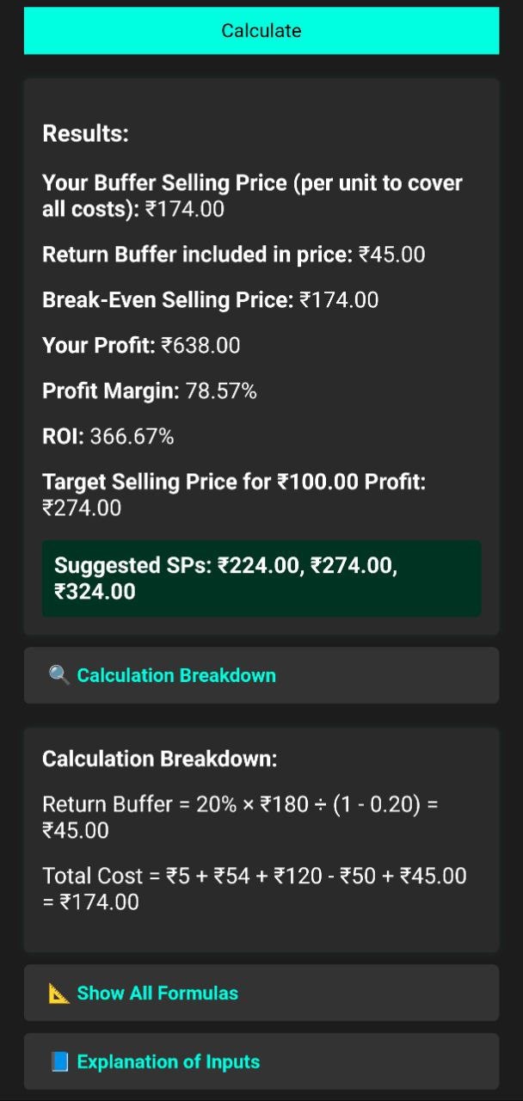Tap the cyan Calculate button

[x=261, y=31]
